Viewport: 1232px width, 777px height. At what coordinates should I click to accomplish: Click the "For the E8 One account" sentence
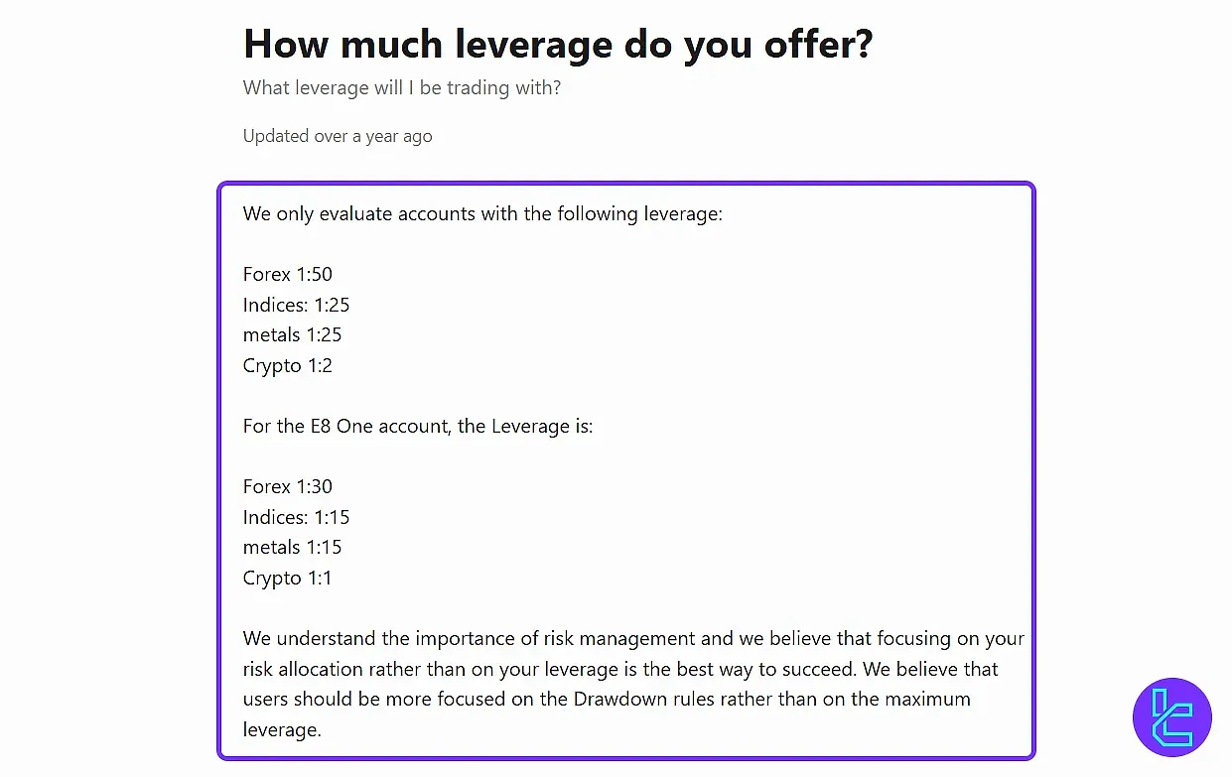pyautogui.click(x=417, y=426)
